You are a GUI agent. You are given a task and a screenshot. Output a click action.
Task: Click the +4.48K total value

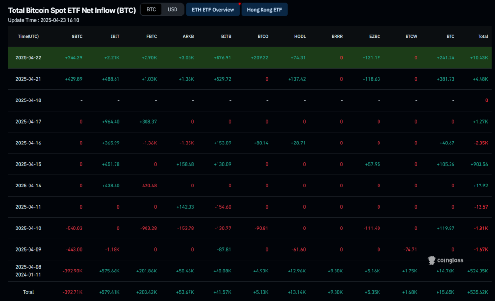[480, 79]
